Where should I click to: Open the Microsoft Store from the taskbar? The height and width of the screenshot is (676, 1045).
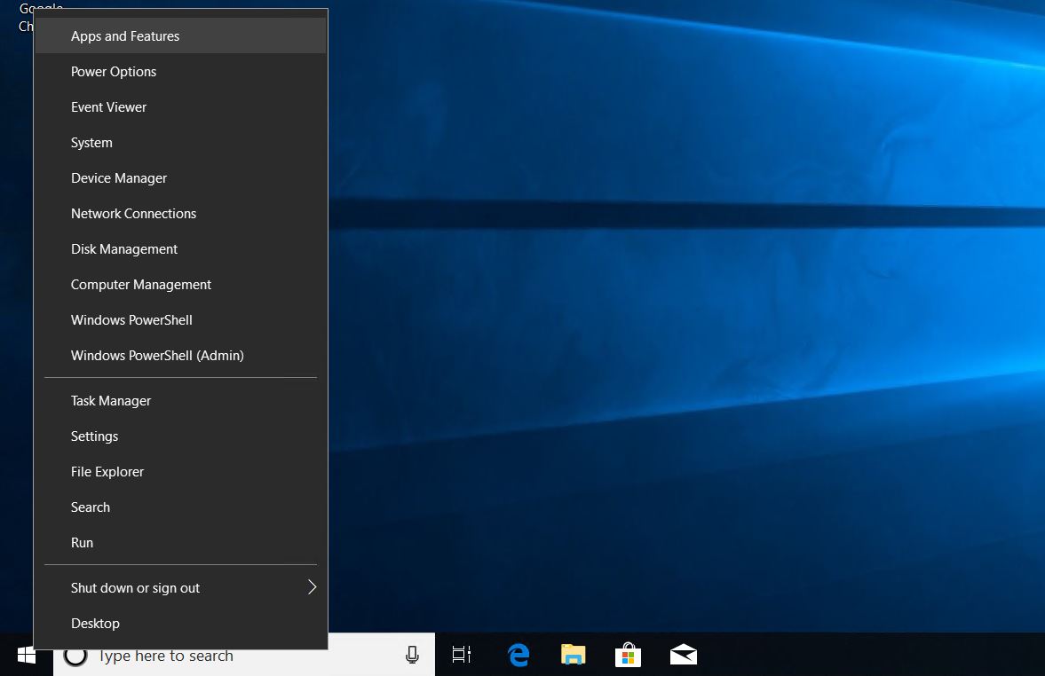628,655
